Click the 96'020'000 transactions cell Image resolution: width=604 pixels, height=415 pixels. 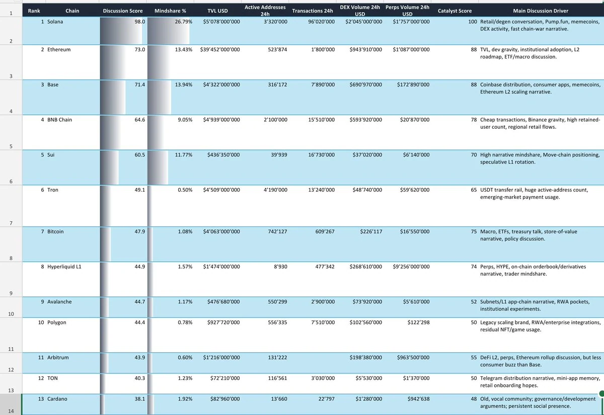(x=313, y=31)
